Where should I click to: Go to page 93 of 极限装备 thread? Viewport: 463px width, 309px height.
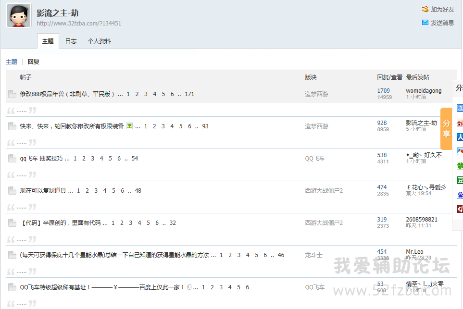pyautogui.click(x=205, y=126)
